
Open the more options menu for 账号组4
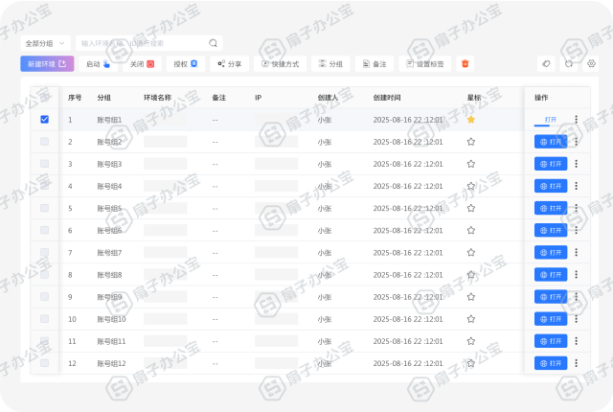pyautogui.click(x=576, y=186)
